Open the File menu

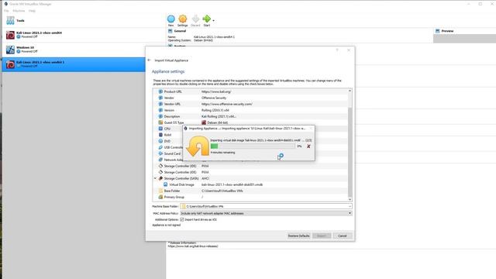click(x=6, y=11)
